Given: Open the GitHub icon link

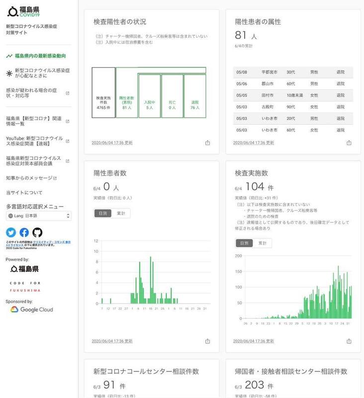Looking at the screenshot, I should click(x=37, y=232).
